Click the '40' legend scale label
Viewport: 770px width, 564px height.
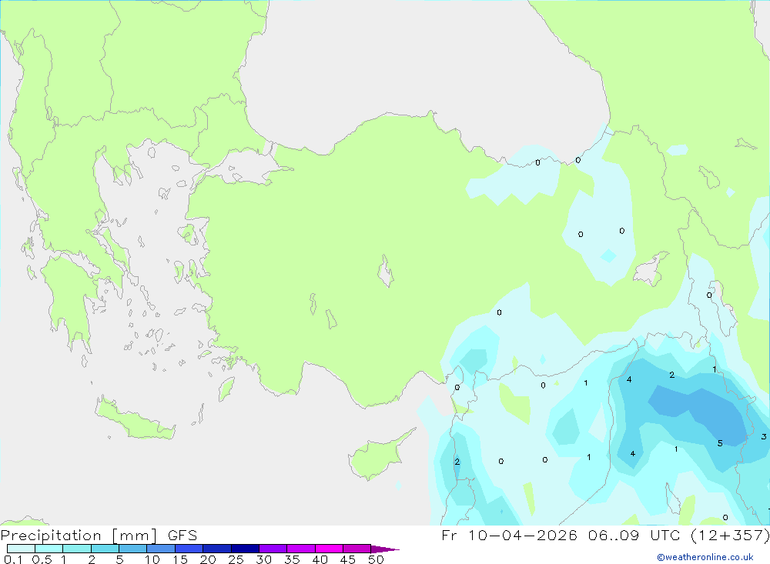[x=320, y=559]
